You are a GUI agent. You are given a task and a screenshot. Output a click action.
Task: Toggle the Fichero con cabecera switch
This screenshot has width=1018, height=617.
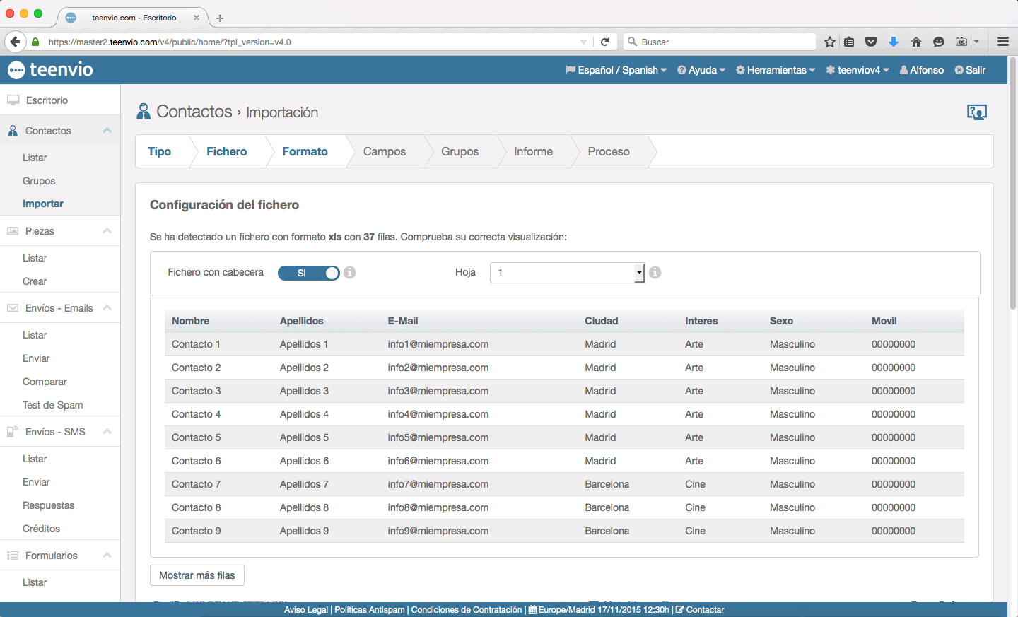309,274
